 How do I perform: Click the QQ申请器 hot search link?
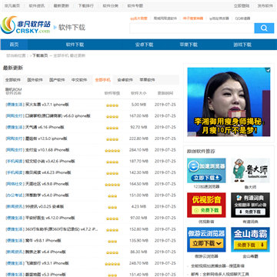coord(242,18)
